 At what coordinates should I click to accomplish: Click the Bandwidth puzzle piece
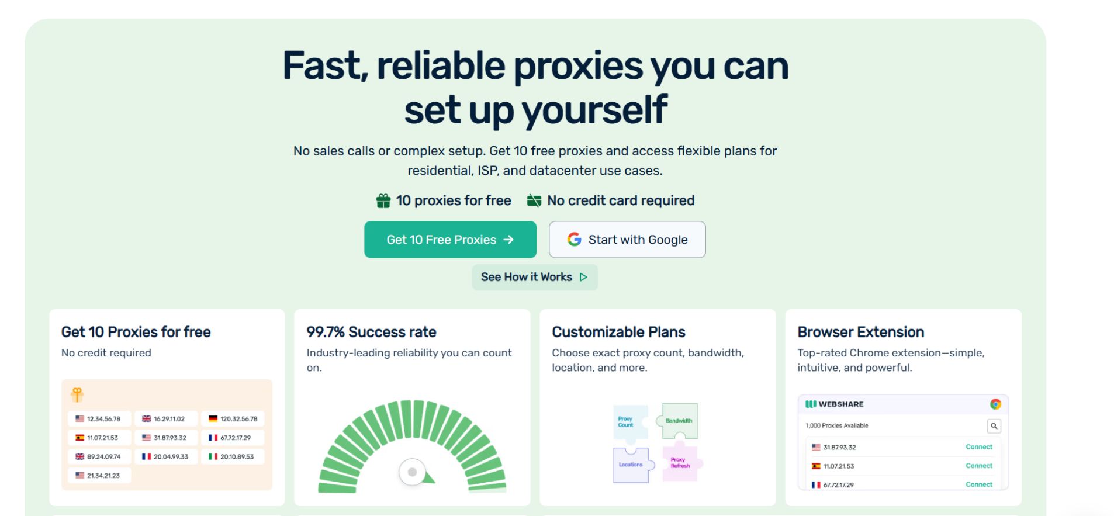(x=680, y=421)
